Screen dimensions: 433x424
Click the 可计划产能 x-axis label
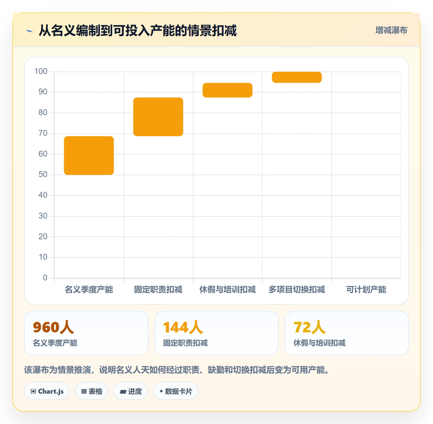pyautogui.click(x=366, y=290)
